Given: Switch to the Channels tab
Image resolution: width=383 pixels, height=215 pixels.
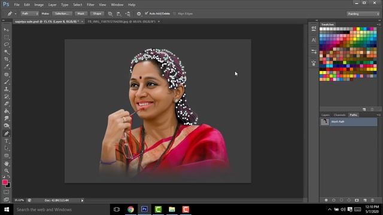Looking at the screenshot, I should (x=339, y=115).
